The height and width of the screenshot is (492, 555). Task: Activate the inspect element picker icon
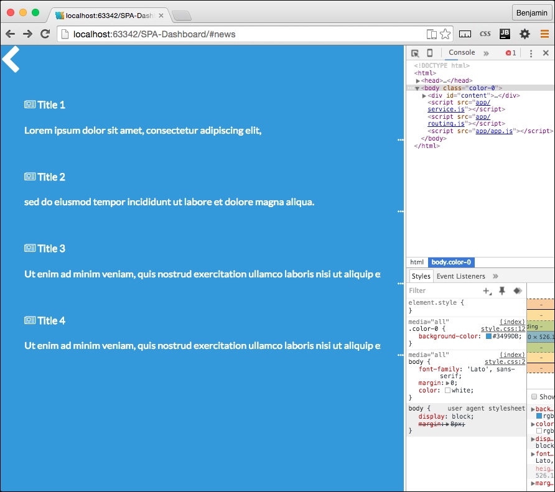click(414, 53)
